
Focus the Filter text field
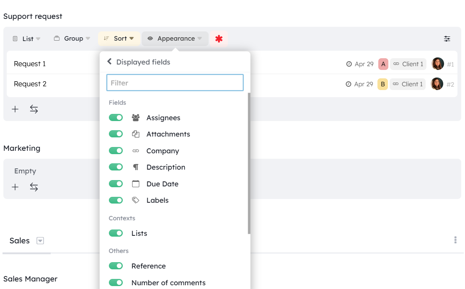click(x=175, y=83)
